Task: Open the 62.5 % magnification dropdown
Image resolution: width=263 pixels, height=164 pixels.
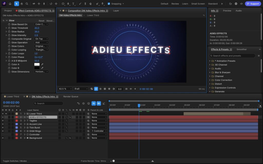Action: [x=65, y=89]
